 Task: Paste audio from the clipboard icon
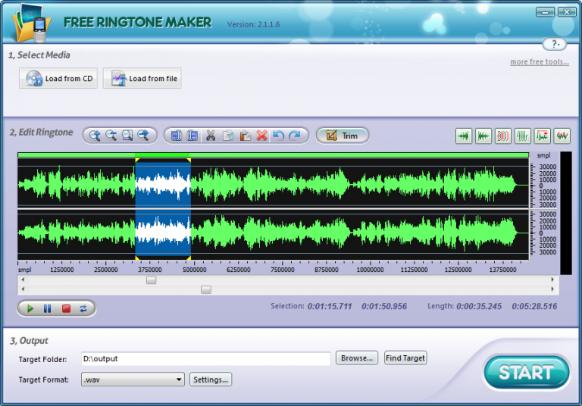click(x=245, y=136)
